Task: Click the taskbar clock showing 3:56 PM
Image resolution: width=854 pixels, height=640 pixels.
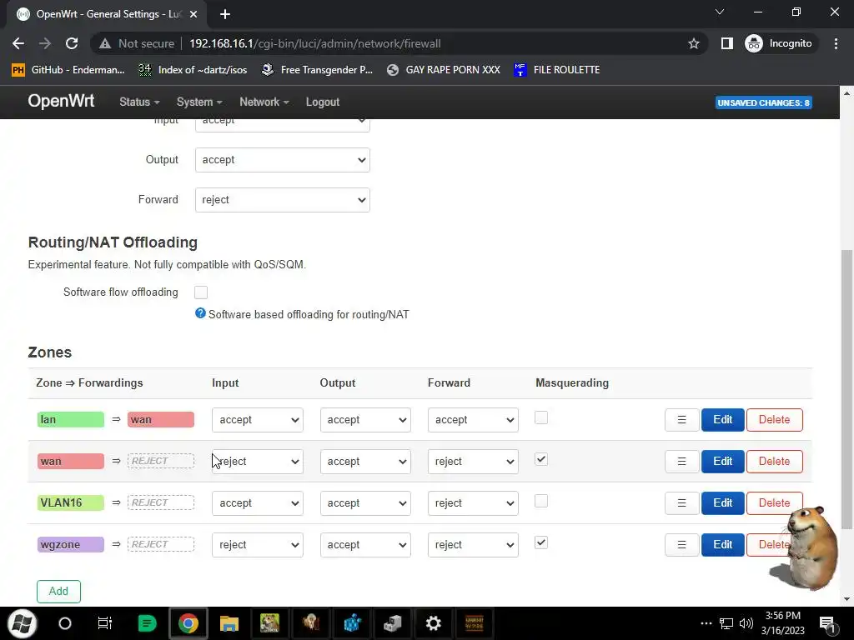Action: click(x=782, y=623)
